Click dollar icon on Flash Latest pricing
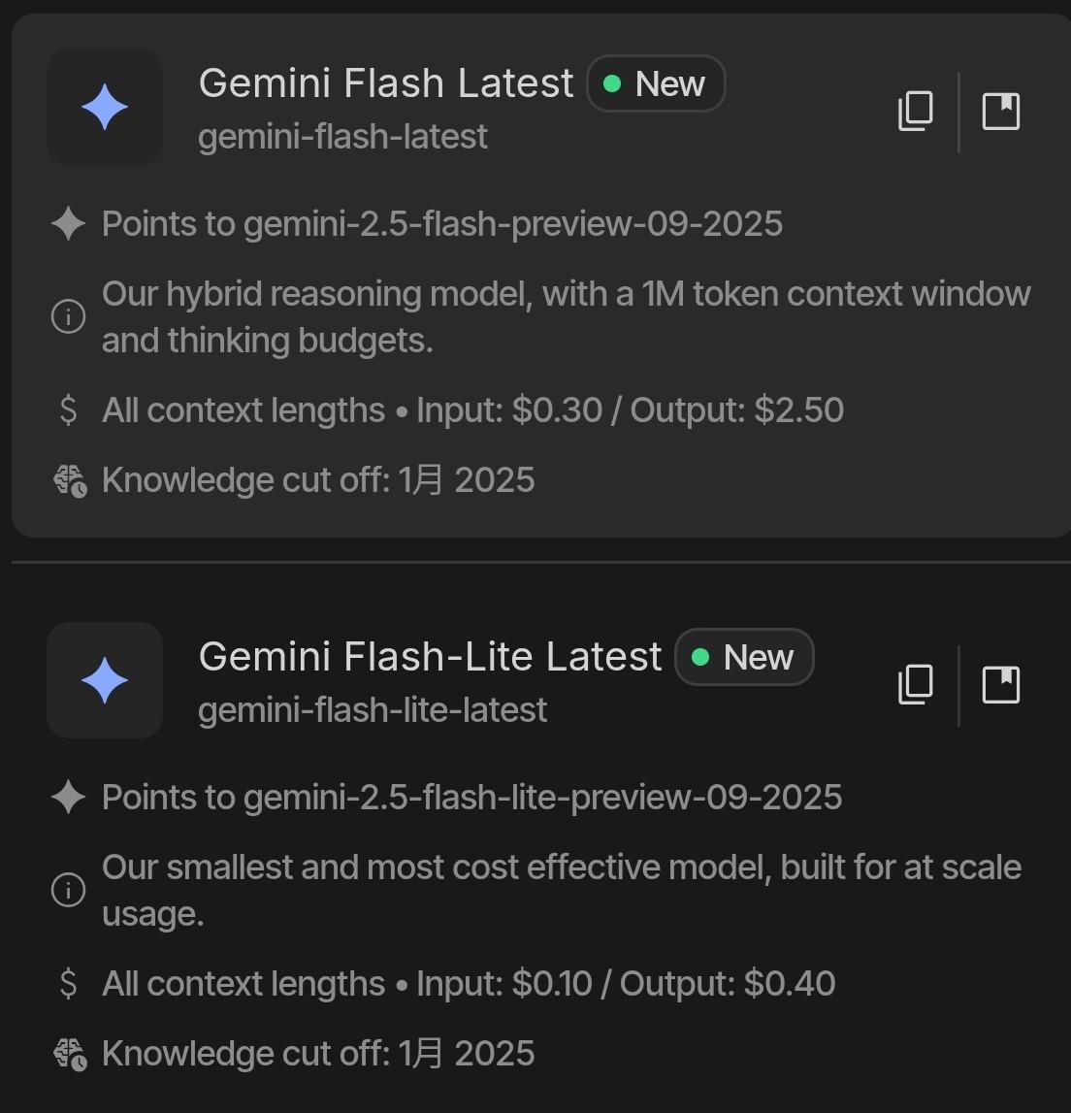This screenshot has width=1071, height=1113. tap(68, 409)
